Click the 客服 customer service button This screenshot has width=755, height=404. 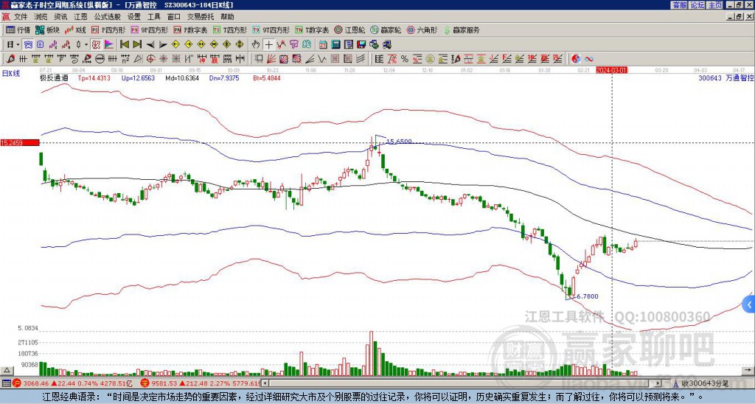[679, 5]
